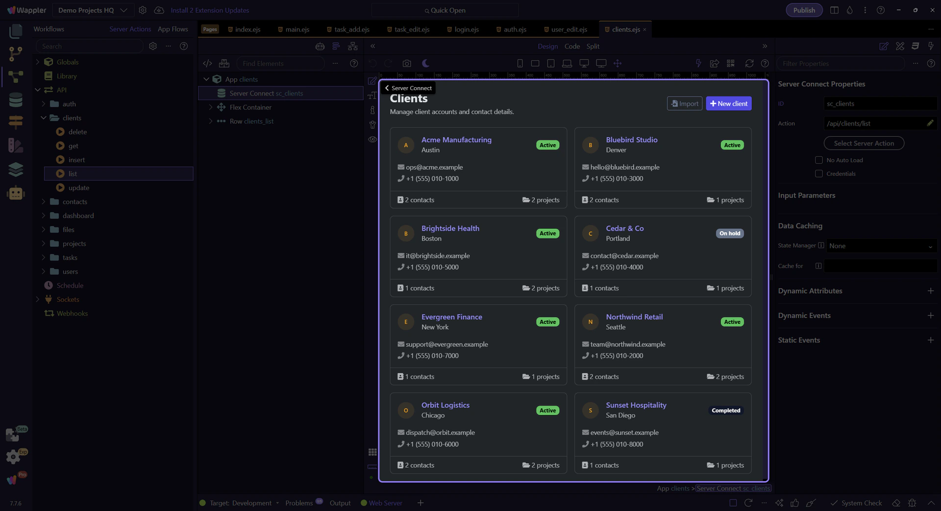Click the Select Server Action button
The height and width of the screenshot is (511, 941).
pos(864,144)
